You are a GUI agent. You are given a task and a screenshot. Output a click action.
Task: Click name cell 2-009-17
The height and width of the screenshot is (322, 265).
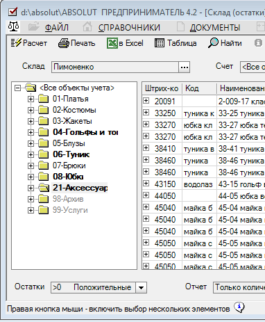[x=241, y=102]
